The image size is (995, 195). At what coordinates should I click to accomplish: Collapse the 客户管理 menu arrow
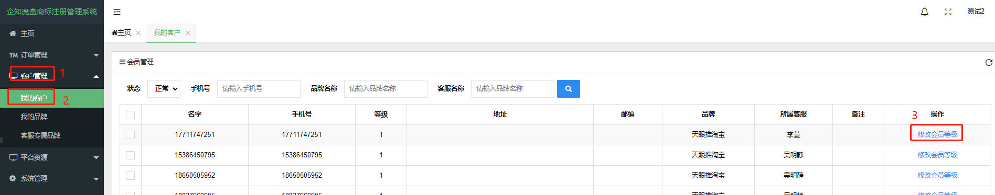tap(96, 76)
